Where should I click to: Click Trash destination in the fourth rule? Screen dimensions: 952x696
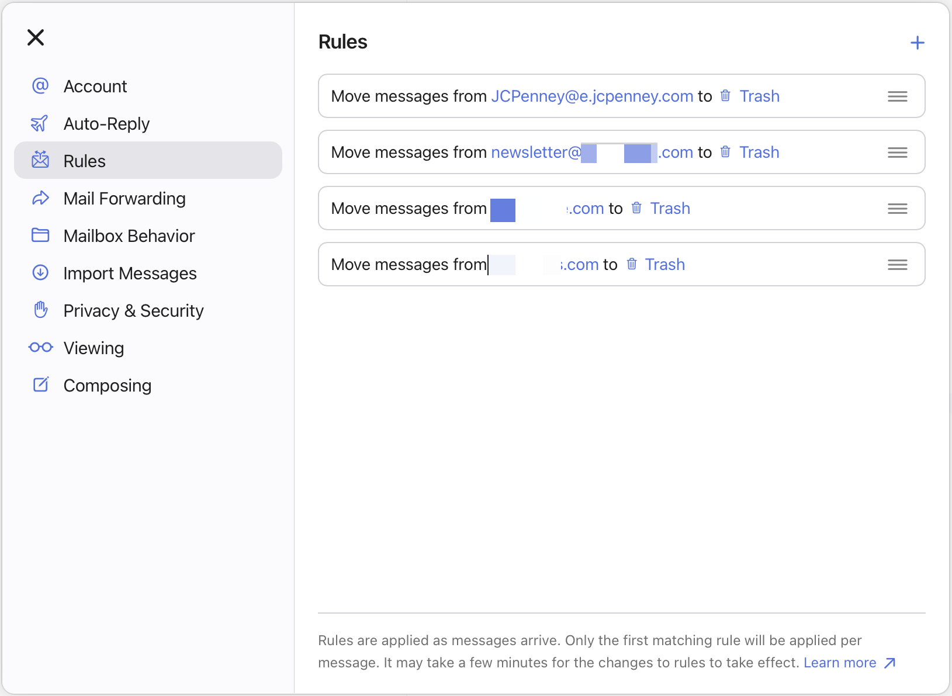tap(664, 265)
